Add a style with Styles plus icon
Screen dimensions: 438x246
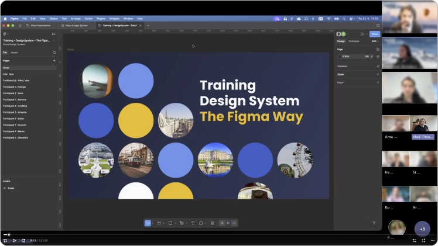click(378, 74)
